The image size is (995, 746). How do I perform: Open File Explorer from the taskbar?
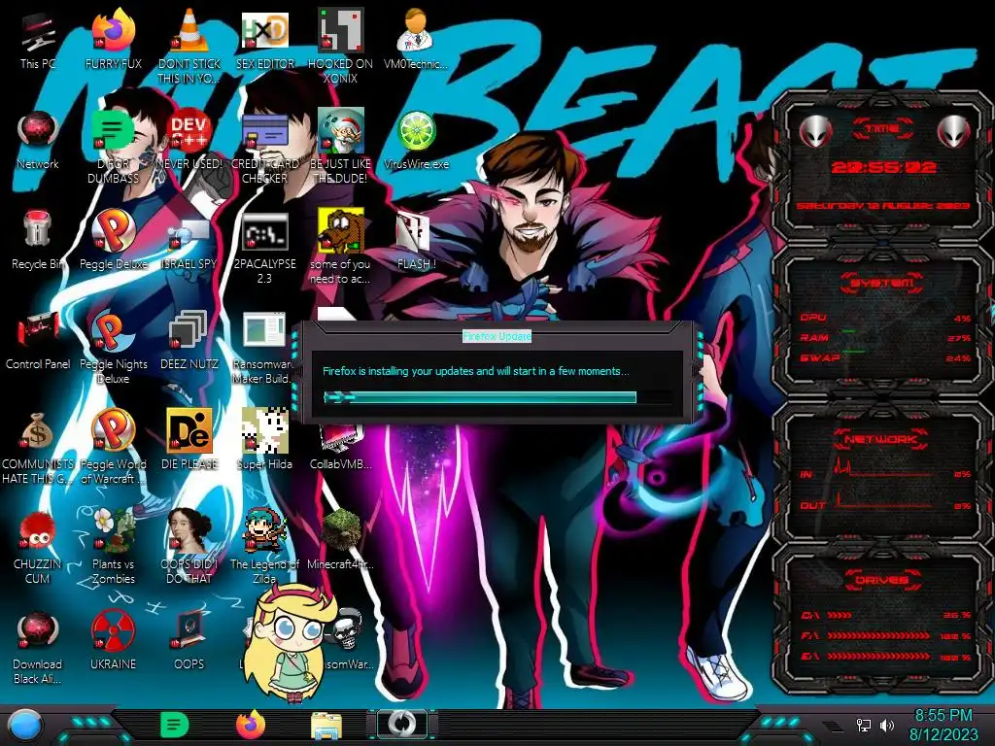[326, 726]
